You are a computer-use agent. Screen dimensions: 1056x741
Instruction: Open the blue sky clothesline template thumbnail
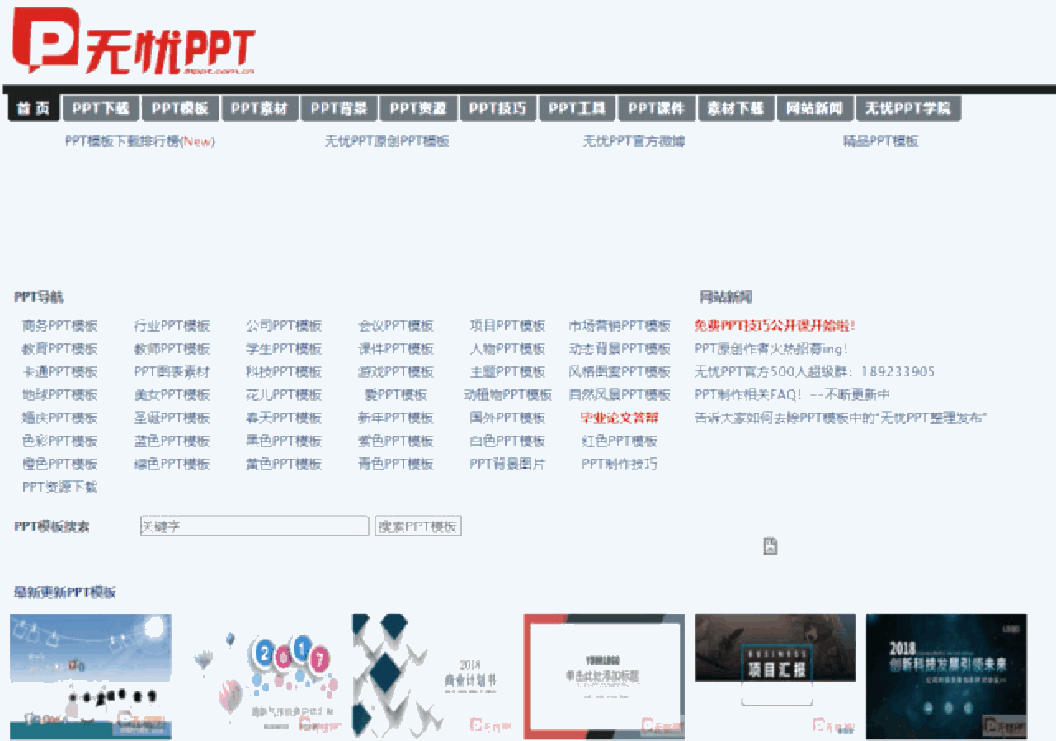pos(91,677)
